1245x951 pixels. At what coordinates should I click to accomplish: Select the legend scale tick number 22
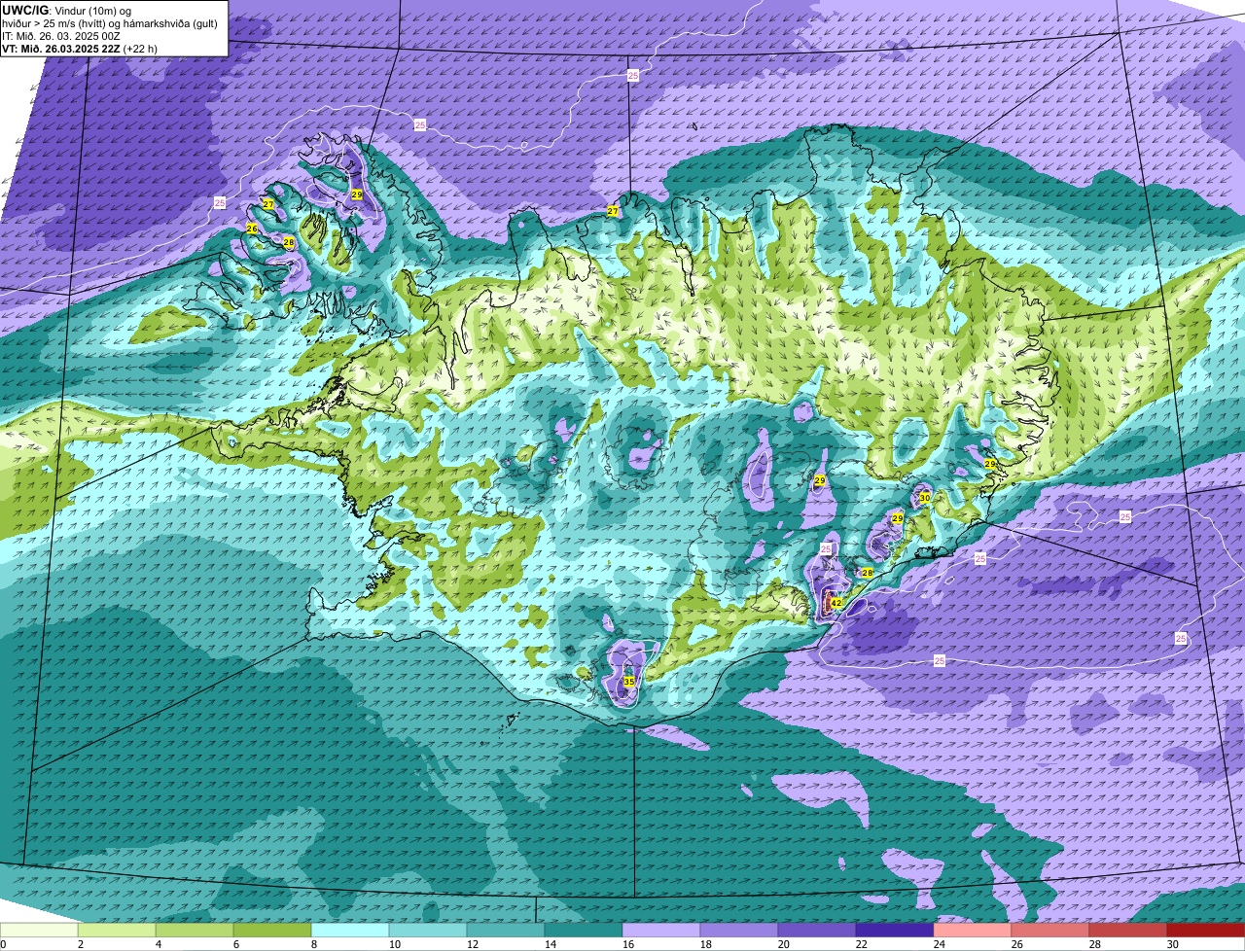(x=861, y=944)
